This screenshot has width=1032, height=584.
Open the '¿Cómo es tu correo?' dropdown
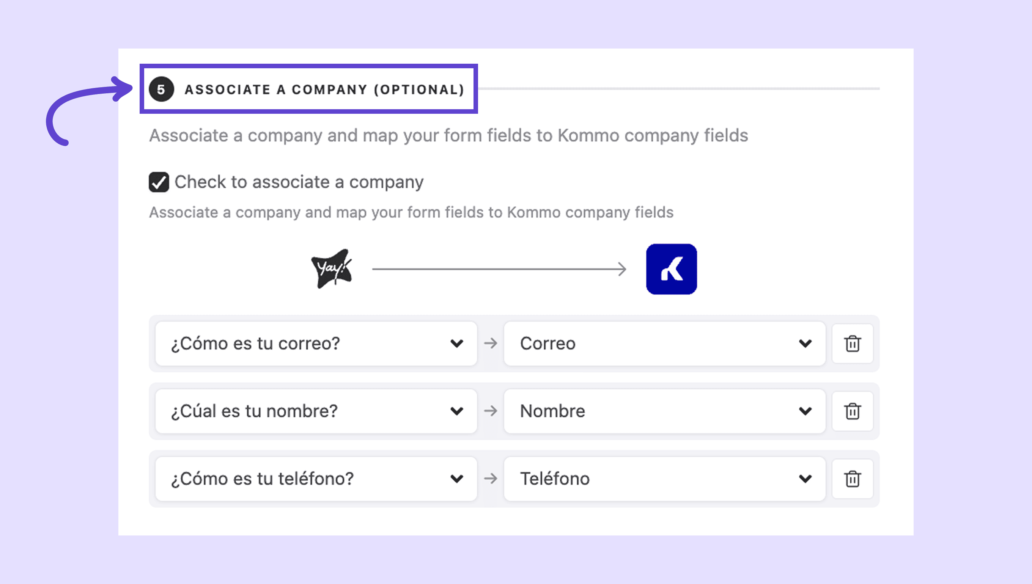[x=316, y=344]
